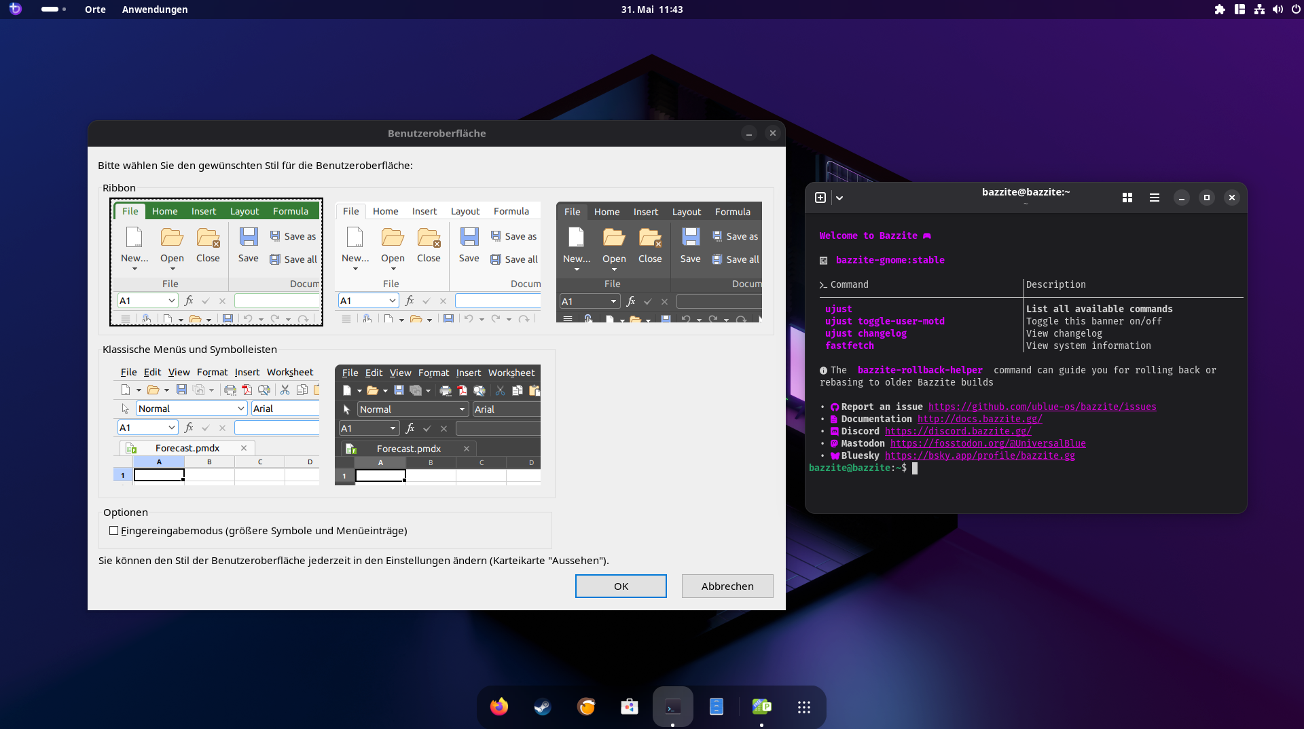Enable the Fingereingabemodus checkbox
1304x729 pixels.
(114, 531)
